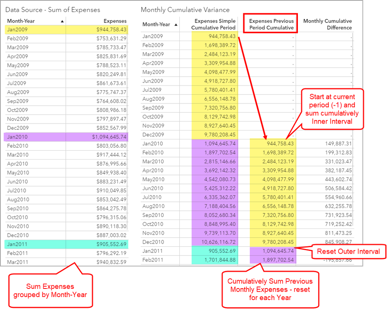Select Jan2010 in the variance table
387x309 pixels.
(153, 144)
